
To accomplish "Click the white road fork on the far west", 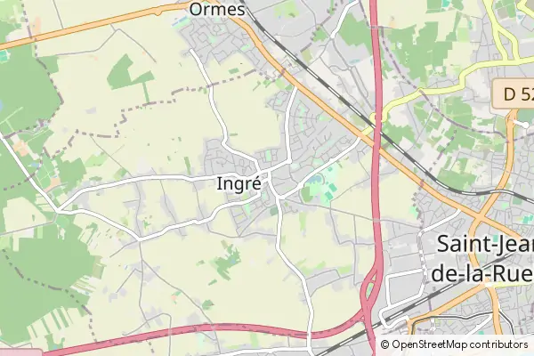I will click(58, 209).
